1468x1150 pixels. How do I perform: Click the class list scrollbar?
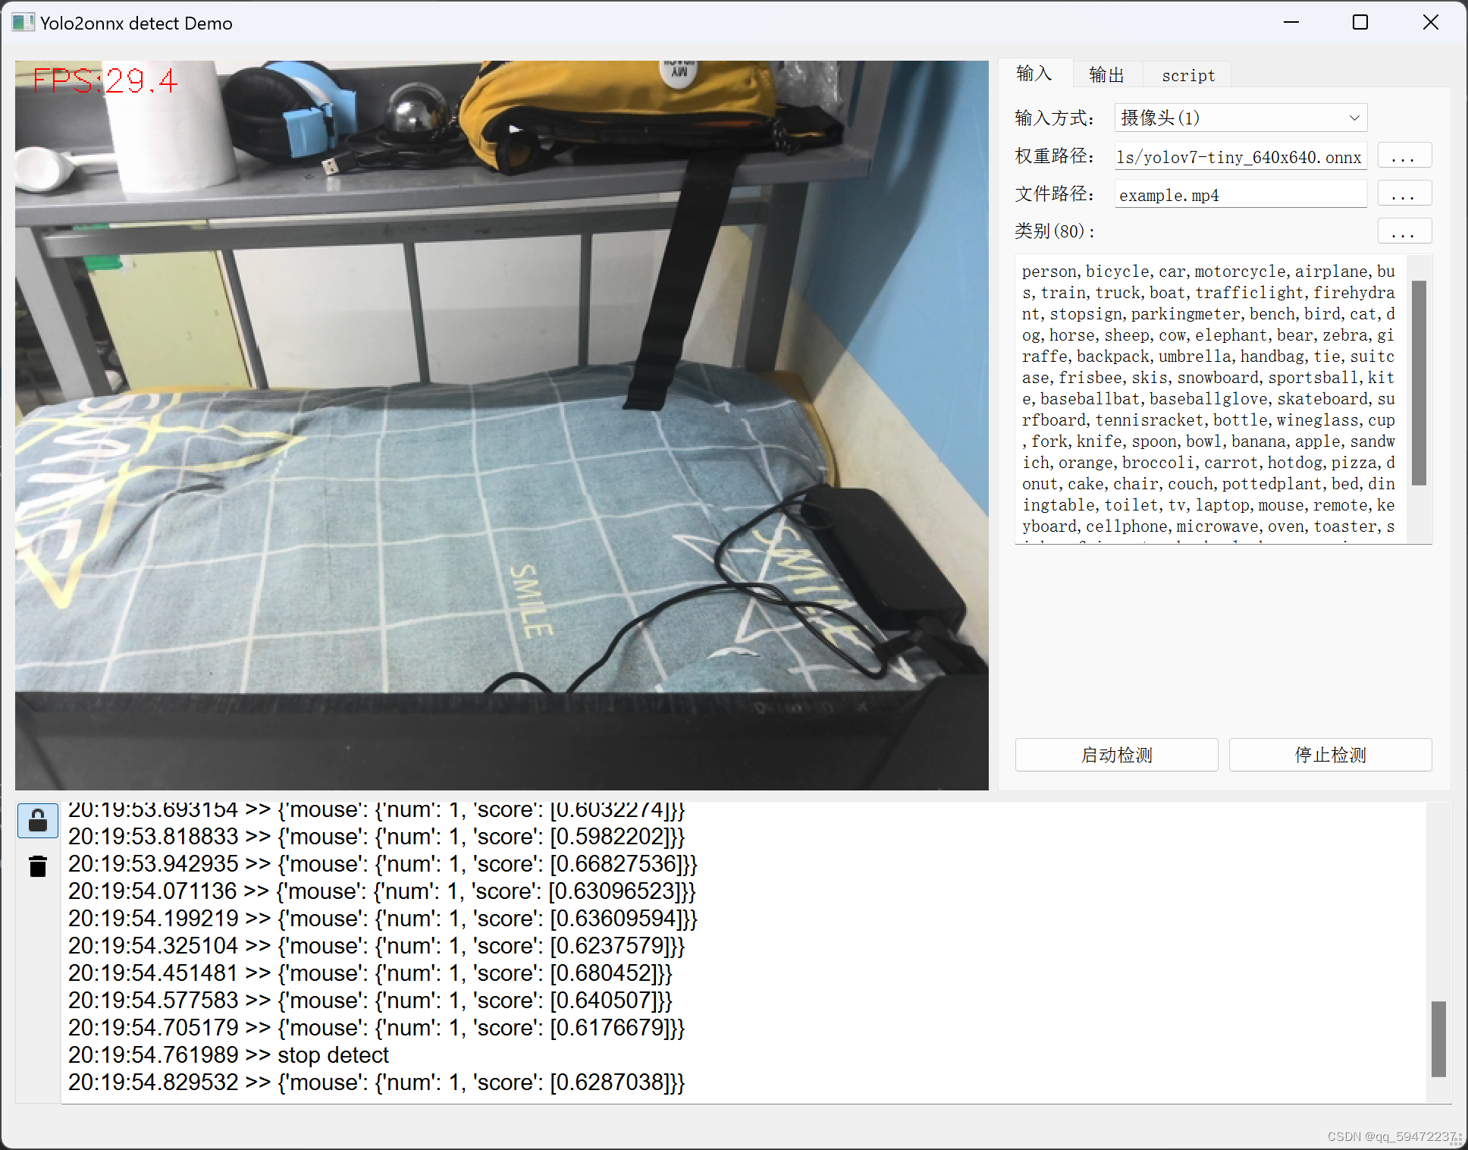1419,383
